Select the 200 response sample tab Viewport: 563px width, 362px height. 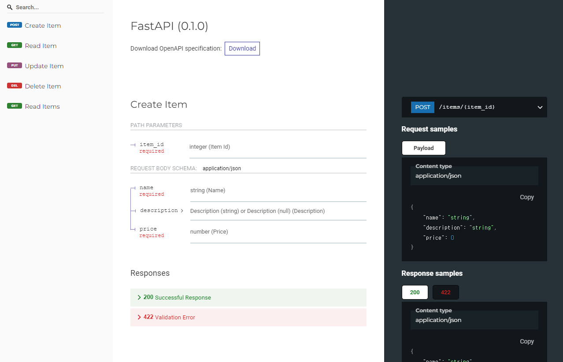(x=415, y=293)
